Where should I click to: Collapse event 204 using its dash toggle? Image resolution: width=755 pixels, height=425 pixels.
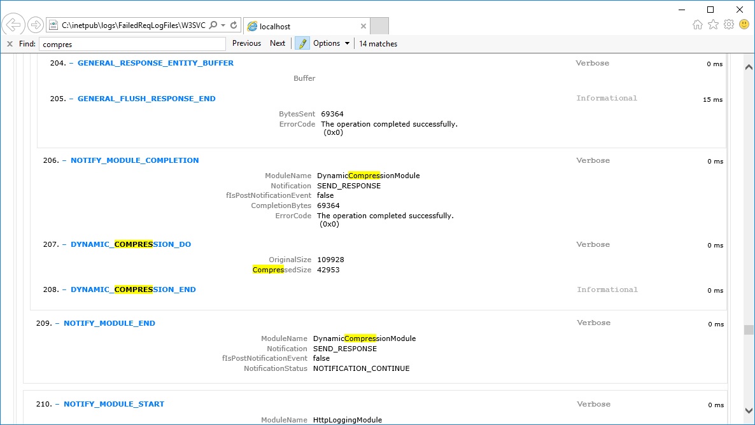(x=71, y=63)
